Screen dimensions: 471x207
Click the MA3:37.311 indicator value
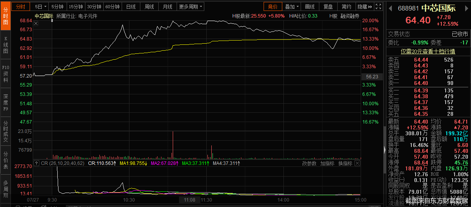pyautogui.click(x=196, y=163)
